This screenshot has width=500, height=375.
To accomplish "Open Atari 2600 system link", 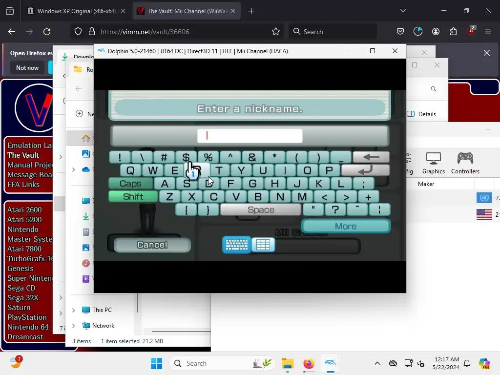I will (24, 210).
